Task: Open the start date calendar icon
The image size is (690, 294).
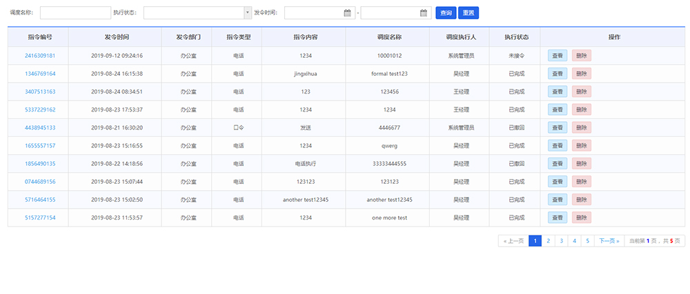Action: coord(348,12)
